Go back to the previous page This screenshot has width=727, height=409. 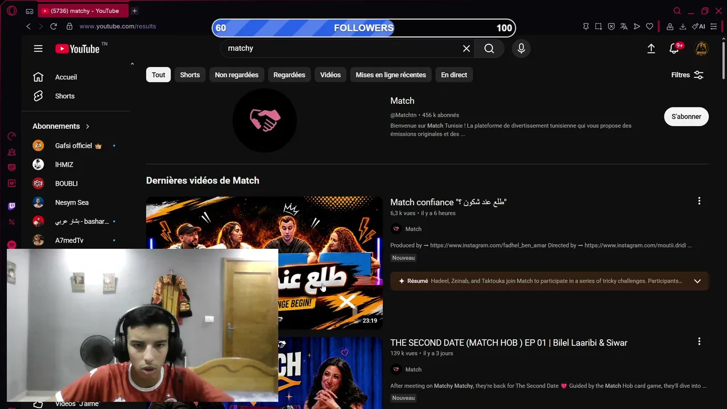[28, 26]
